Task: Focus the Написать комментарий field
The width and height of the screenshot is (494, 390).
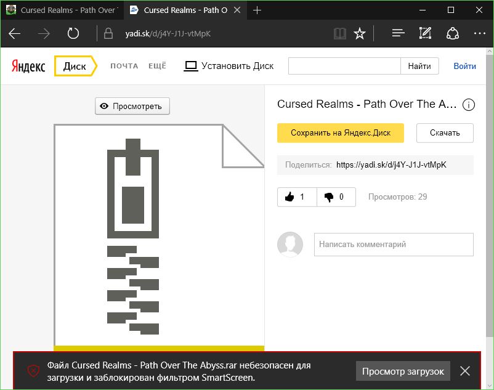Action: coord(394,245)
